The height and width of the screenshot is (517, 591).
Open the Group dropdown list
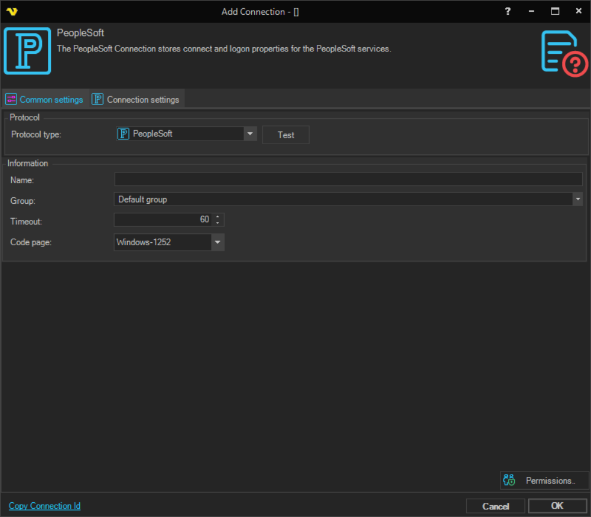[x=577, y=200]
